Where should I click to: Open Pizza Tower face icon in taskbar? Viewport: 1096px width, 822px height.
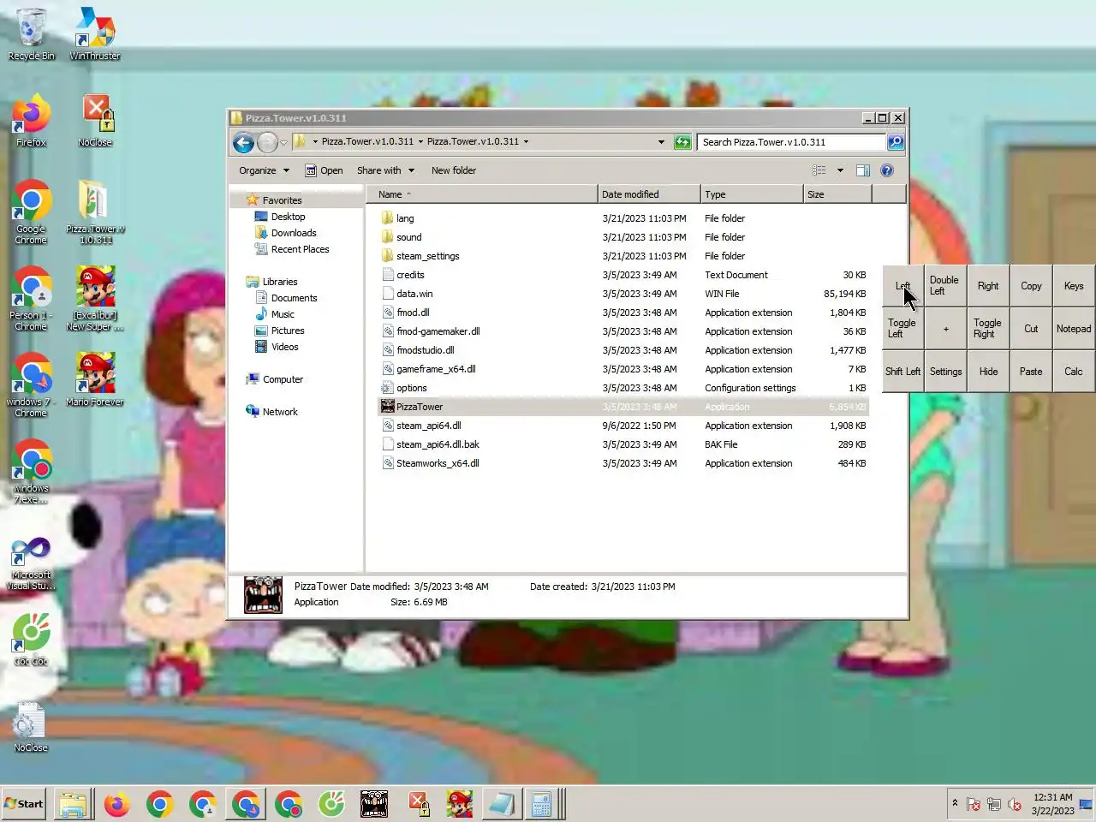coord(374,804)
